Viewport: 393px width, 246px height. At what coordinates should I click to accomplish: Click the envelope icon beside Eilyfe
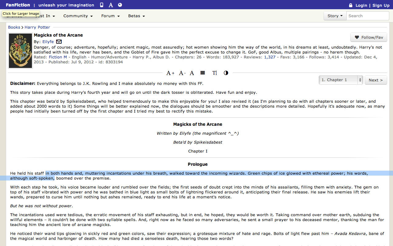point(59,42)
